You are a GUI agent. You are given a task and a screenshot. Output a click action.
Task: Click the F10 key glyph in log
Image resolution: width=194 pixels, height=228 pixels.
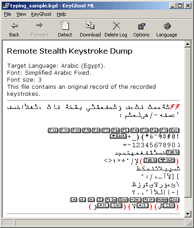(x=76, y=130)
